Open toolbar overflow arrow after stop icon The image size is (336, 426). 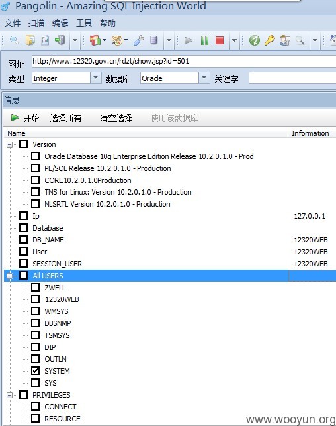235,40
